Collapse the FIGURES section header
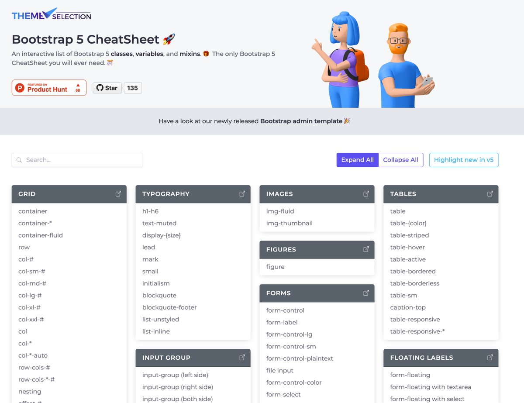The width and height of the screenshot is (524, 403). 317,249
